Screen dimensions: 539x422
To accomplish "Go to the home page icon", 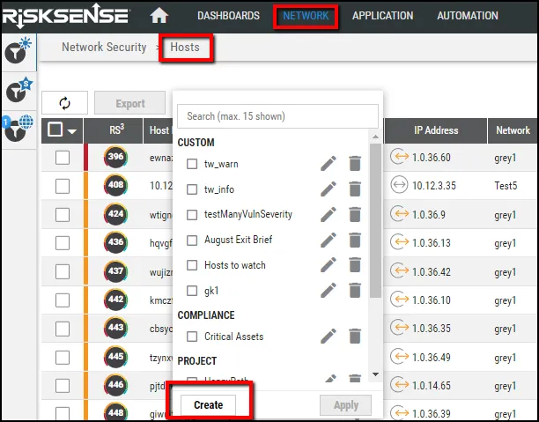I will coord(159,16).
